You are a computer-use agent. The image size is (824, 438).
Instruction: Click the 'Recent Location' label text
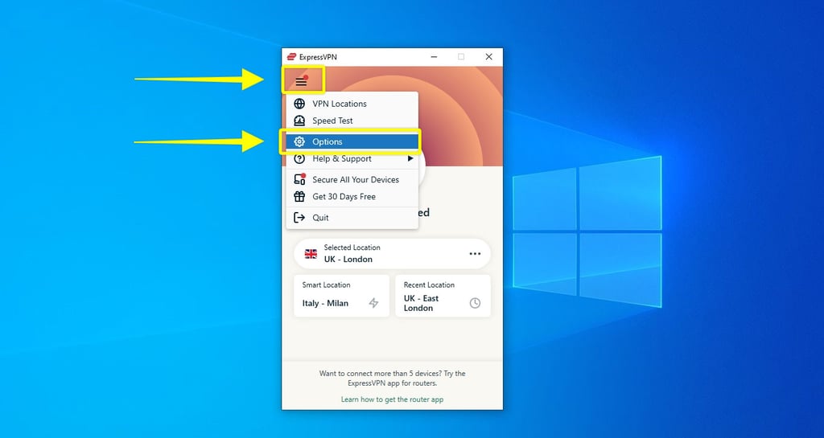[429, 284]
